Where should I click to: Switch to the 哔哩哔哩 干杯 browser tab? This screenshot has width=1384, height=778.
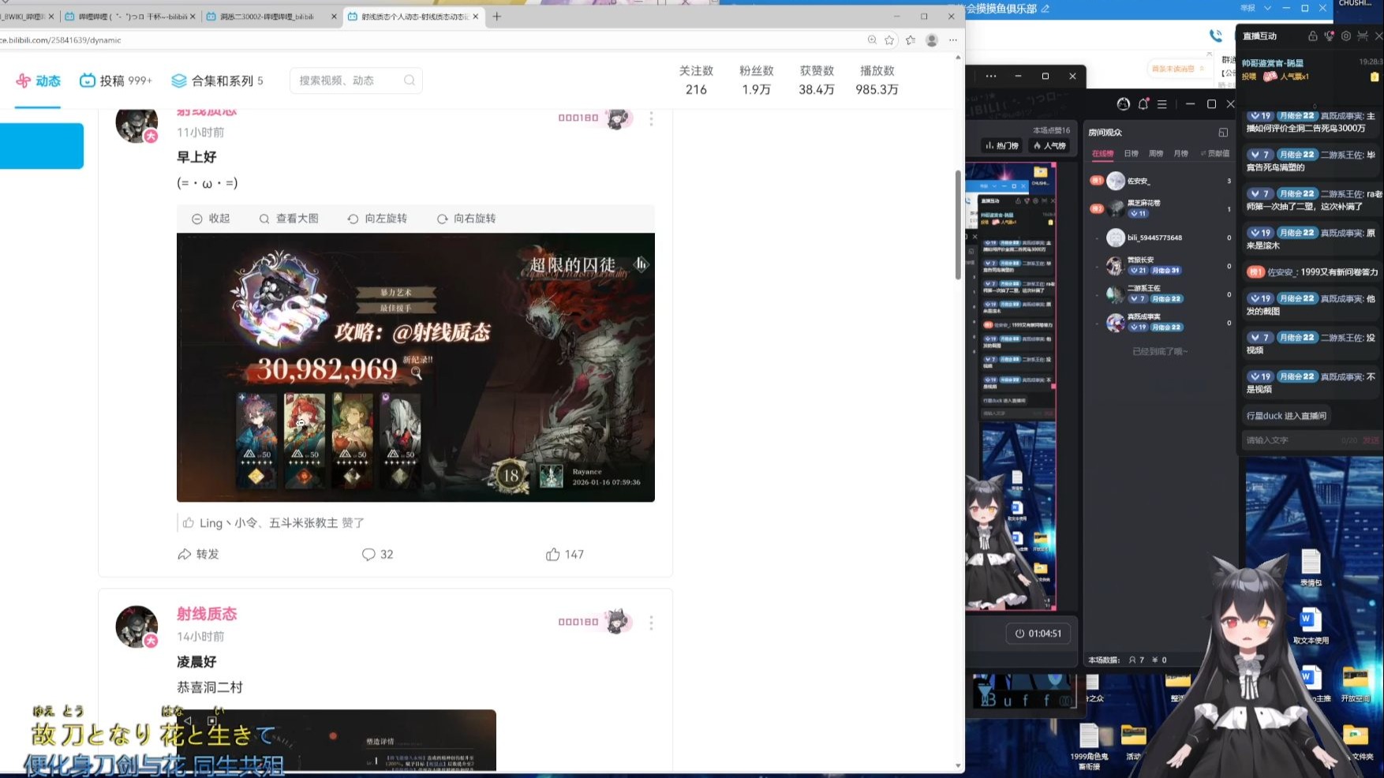coord(130,17)
